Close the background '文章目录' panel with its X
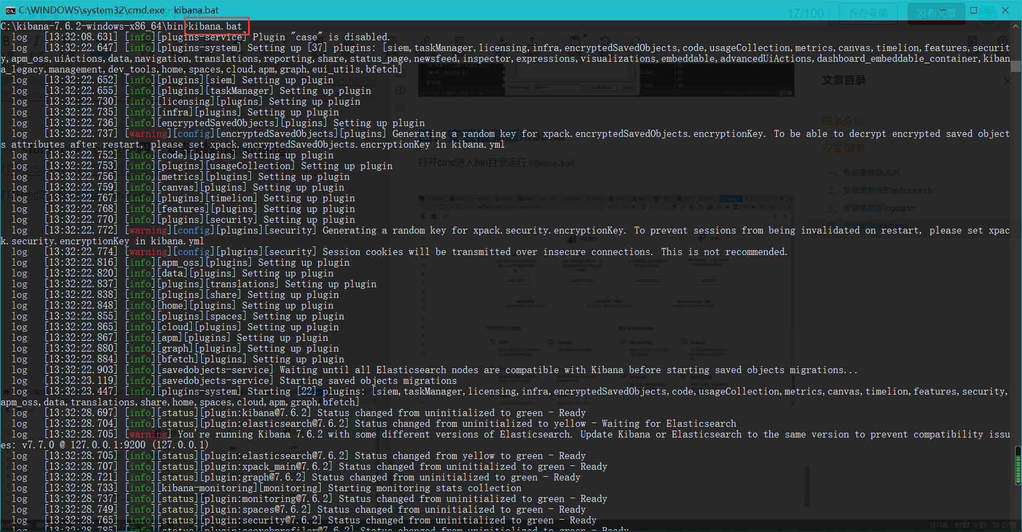The width and height of the screenshot is (1022, 532). [1007, 82]
